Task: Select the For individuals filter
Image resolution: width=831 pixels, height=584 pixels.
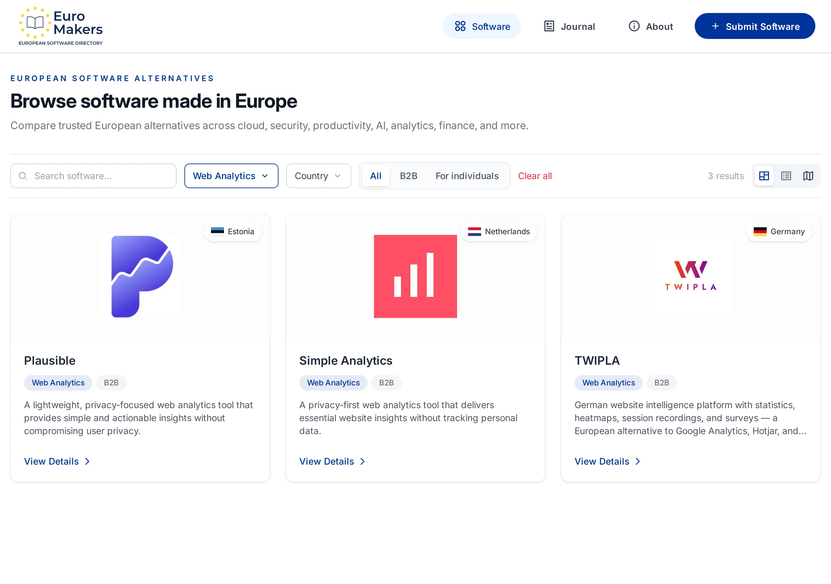Action: click(x=467, y=176)
